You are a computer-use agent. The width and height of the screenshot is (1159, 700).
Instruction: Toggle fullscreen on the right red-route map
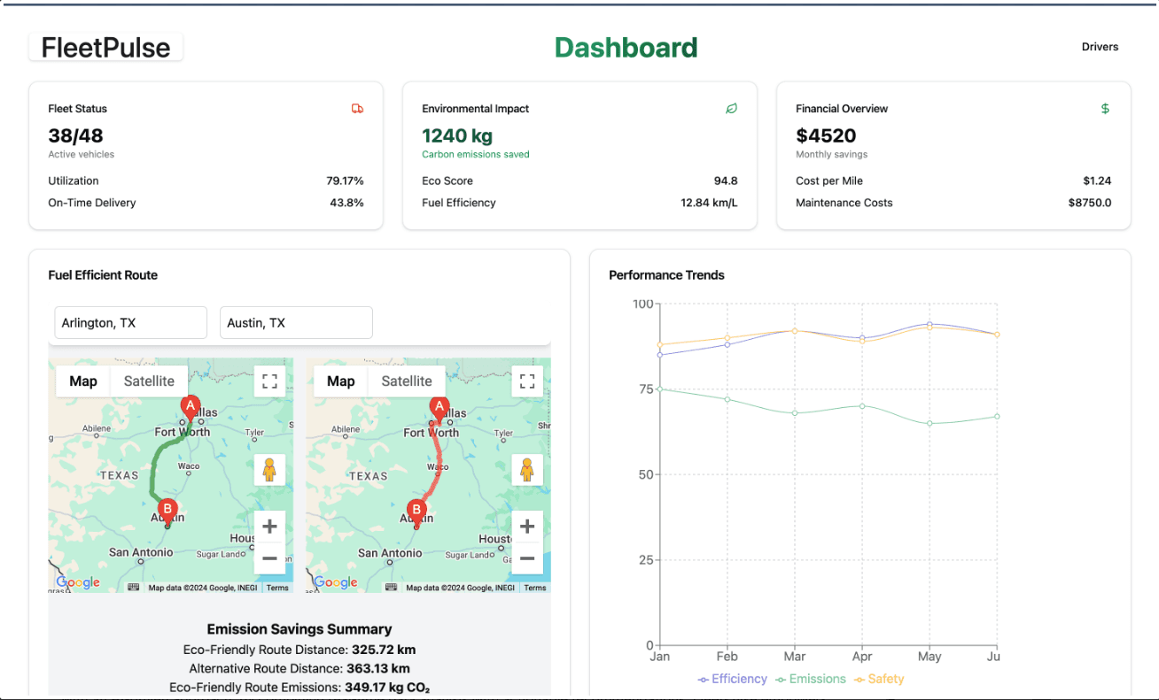527,381
